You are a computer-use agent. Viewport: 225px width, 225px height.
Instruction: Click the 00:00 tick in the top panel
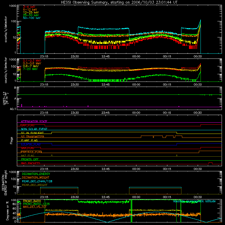coord(136,57)
